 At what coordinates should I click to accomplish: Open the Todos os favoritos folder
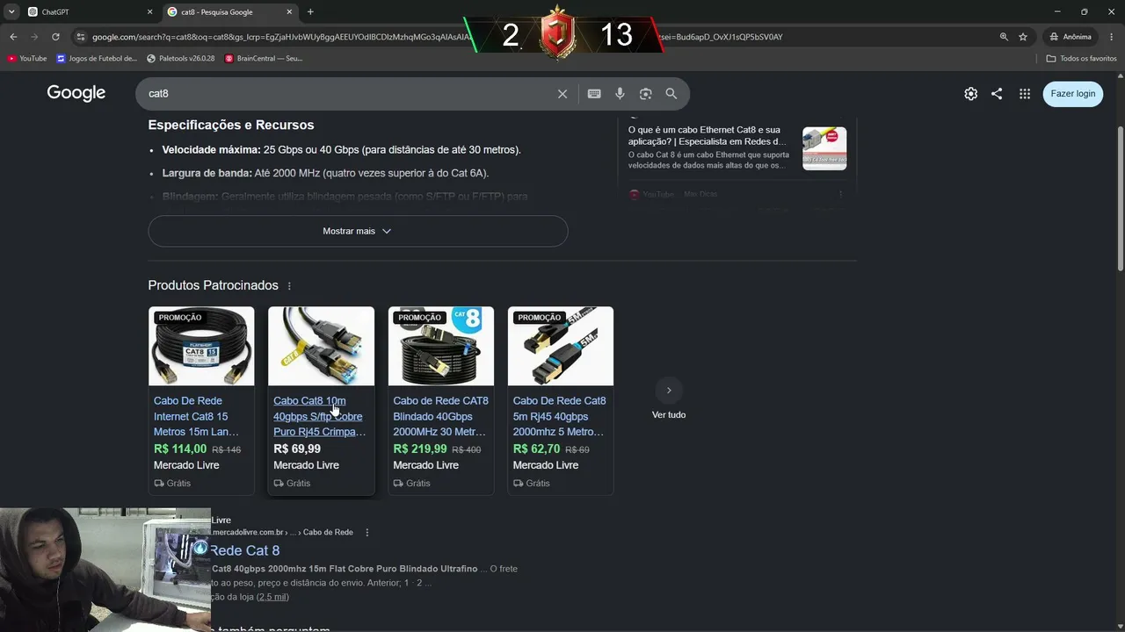click(1081, 59)
